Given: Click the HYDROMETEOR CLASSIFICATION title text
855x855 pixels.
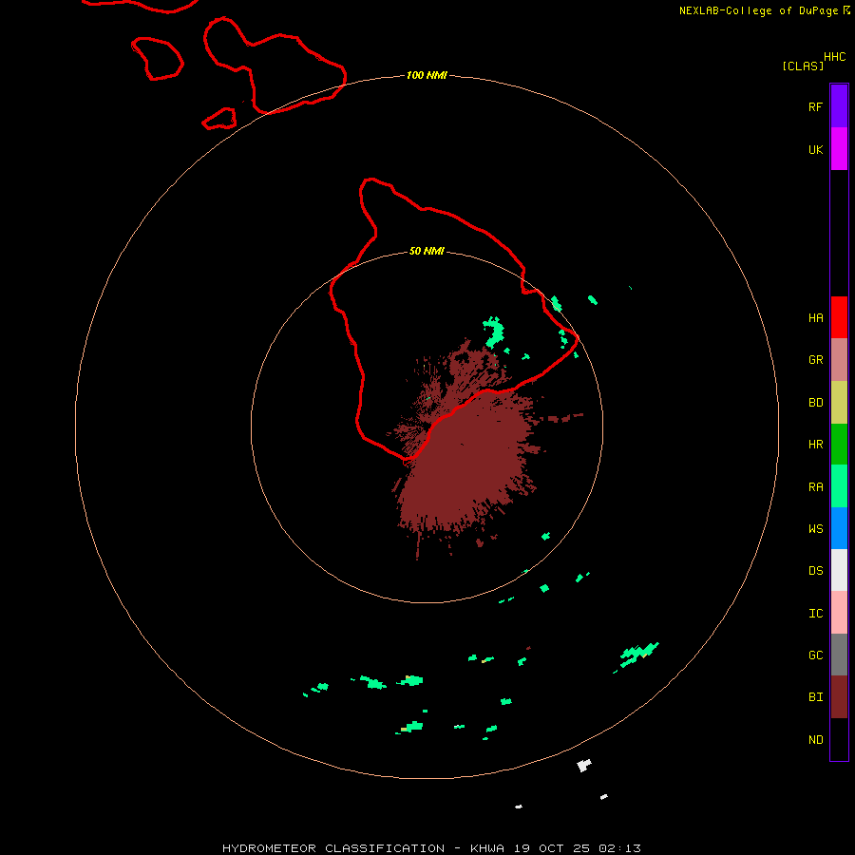Looking at the screenshot, I should (333, 848).
